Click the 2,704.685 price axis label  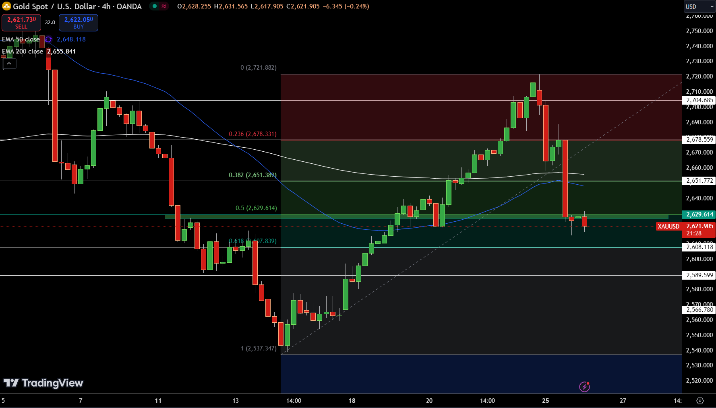[700, 100]
